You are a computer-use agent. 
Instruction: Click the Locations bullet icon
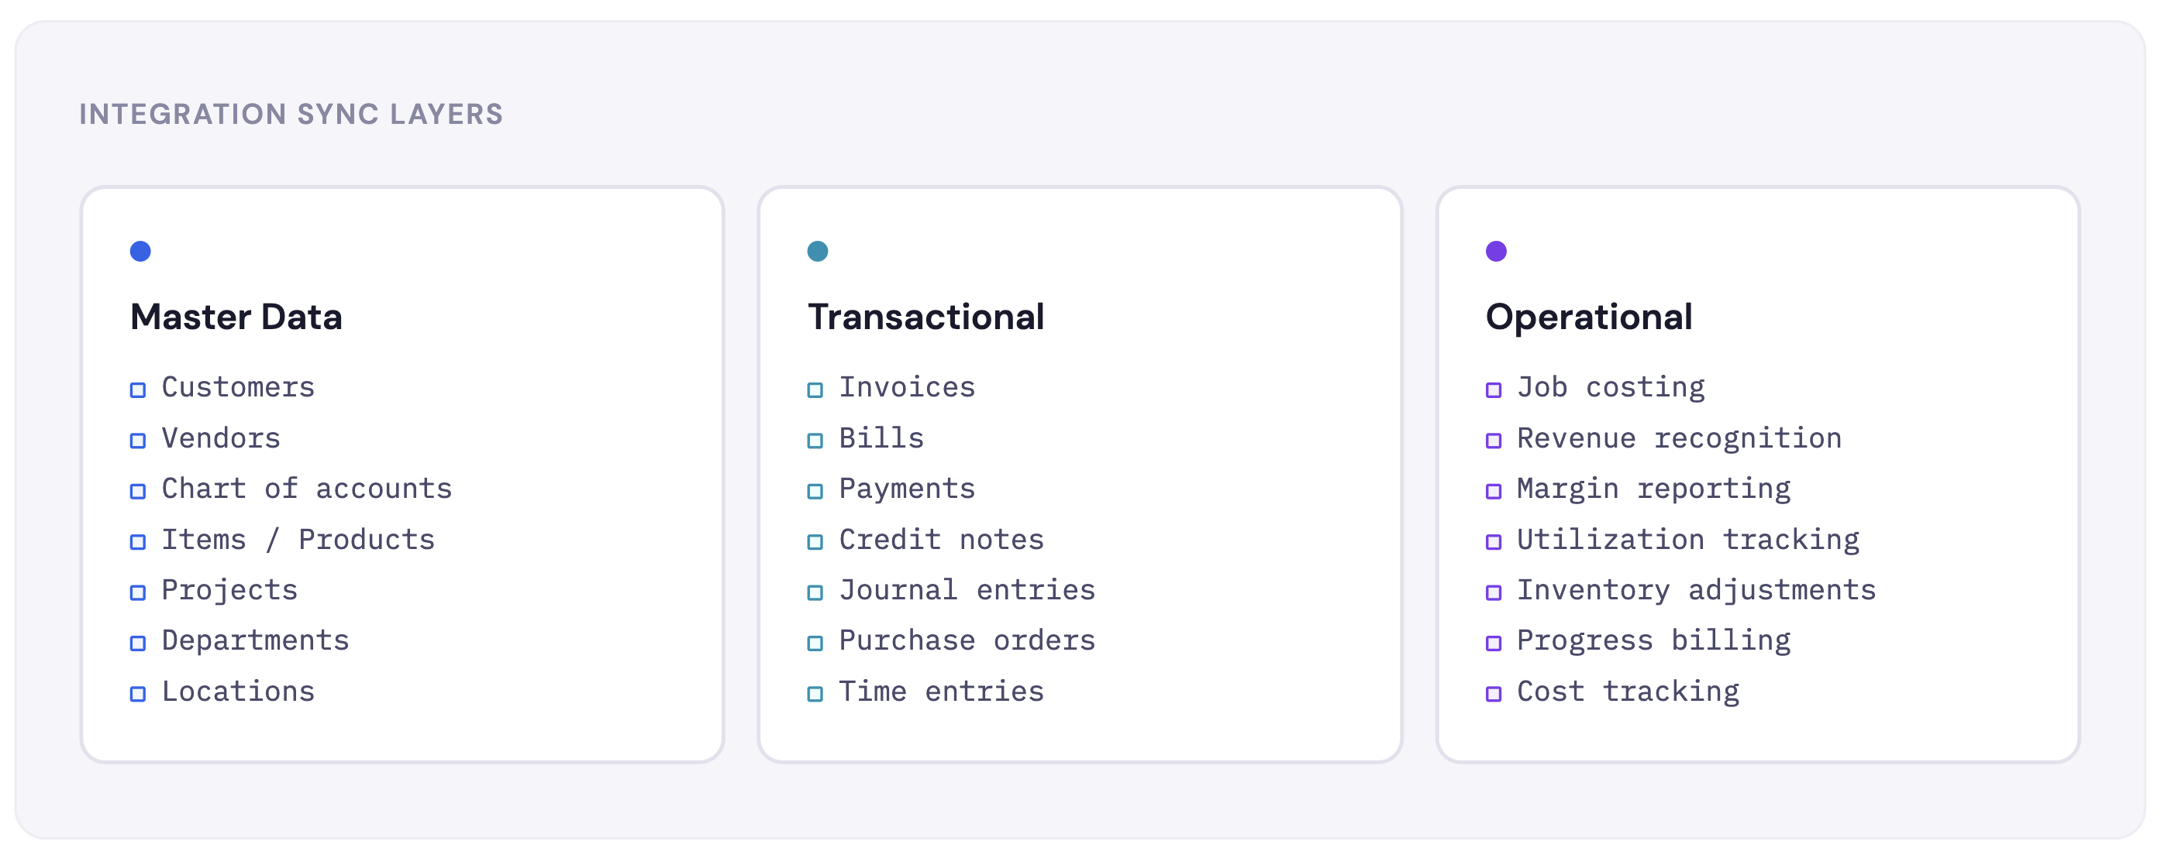(x=137, y=694)
